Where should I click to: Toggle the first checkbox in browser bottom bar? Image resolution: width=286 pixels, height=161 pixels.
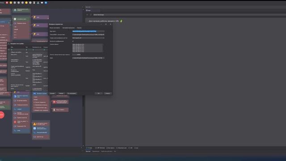87,148
